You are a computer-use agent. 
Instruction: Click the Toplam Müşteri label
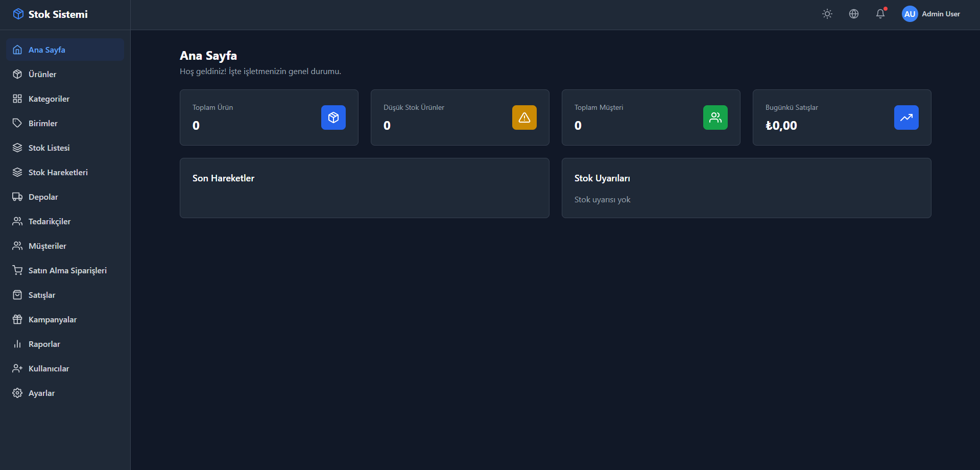click(x=599, y=107)
